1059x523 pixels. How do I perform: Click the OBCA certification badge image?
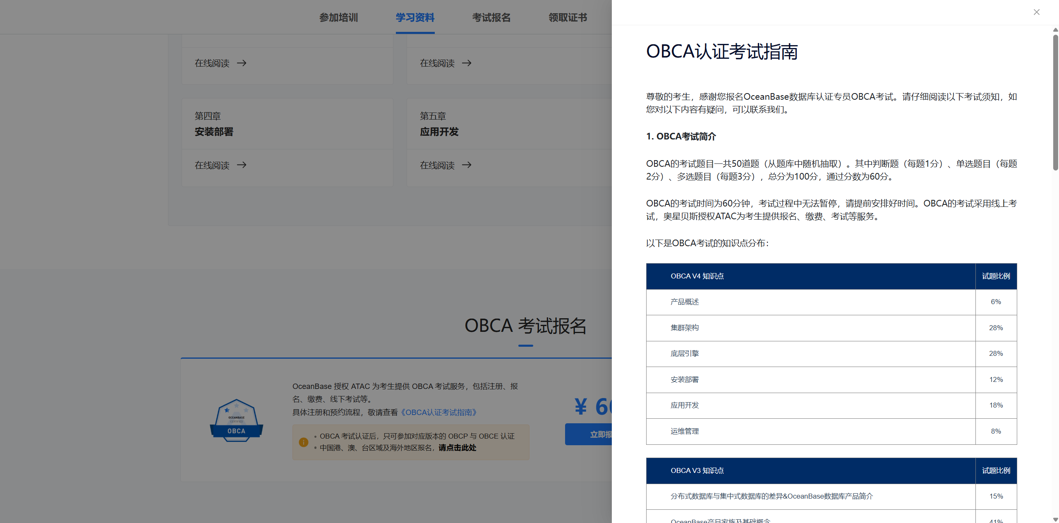236,420
